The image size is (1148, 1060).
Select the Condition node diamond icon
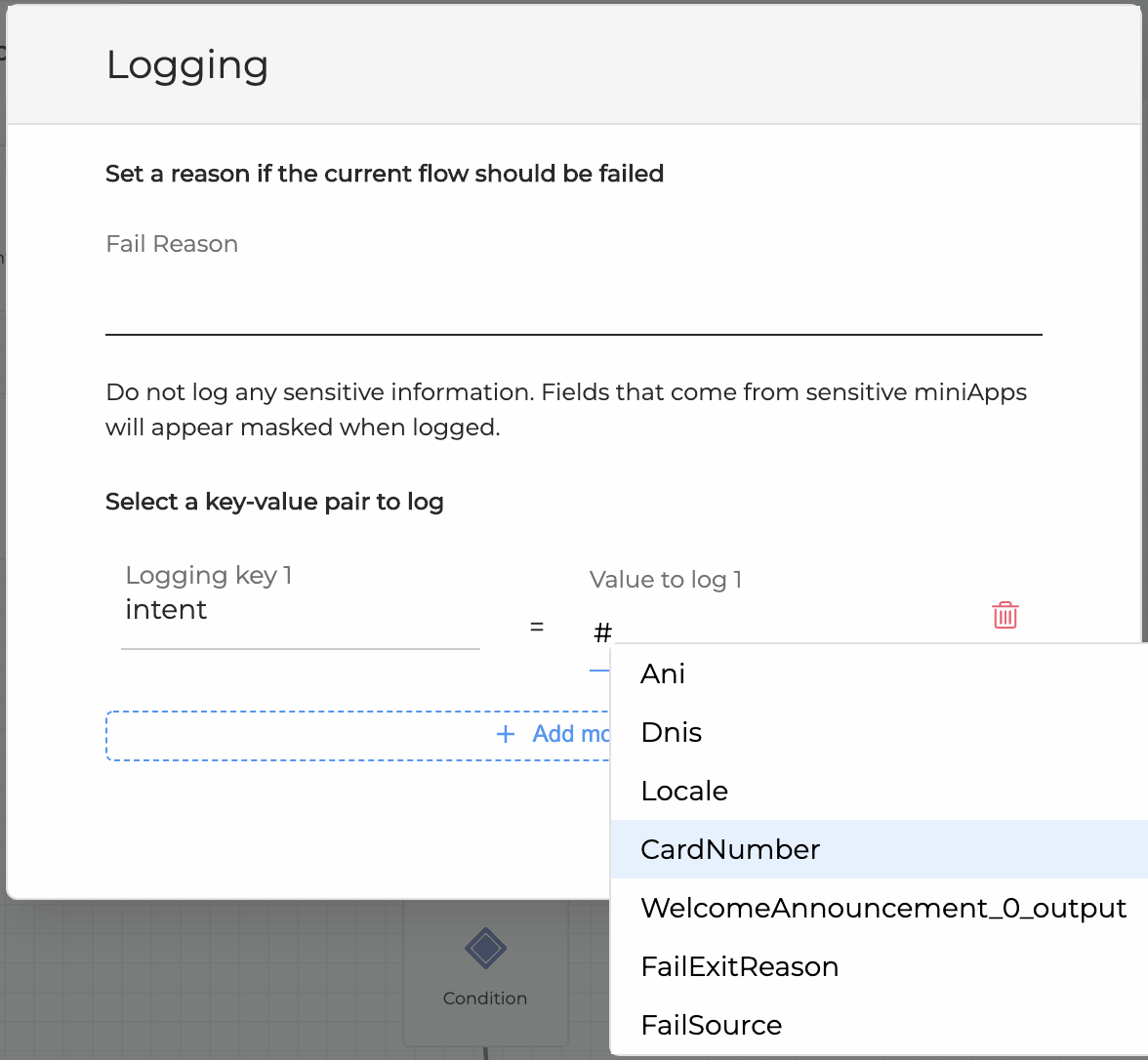point(485,948)
